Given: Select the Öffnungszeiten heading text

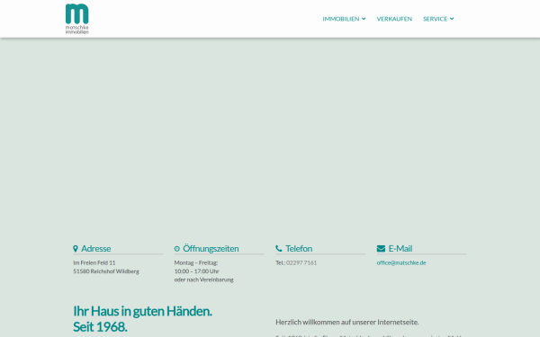Looking at the screenshot, I should coord(211,248).
